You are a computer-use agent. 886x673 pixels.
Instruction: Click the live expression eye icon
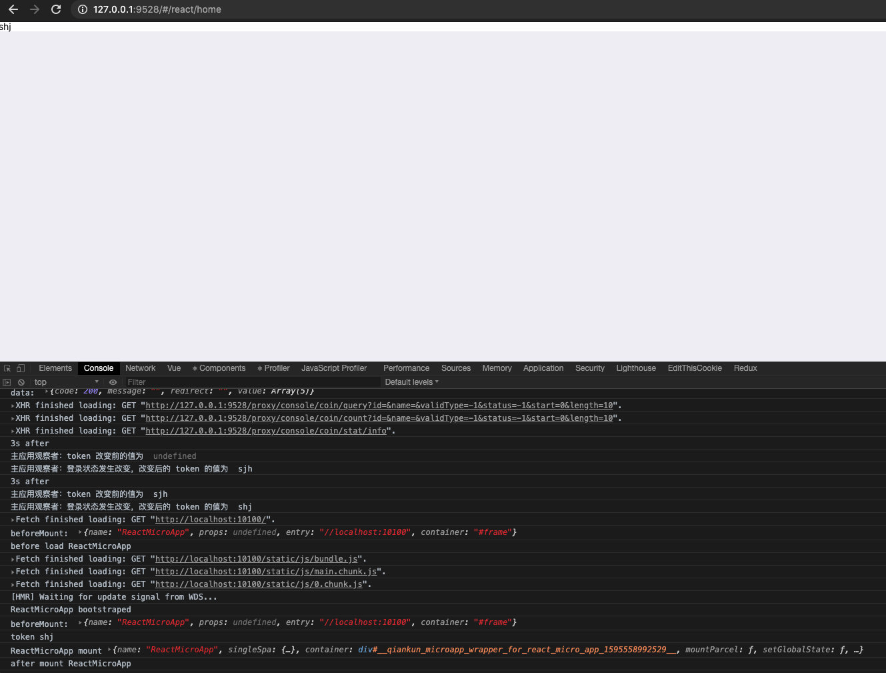click(x=113, y=382)
